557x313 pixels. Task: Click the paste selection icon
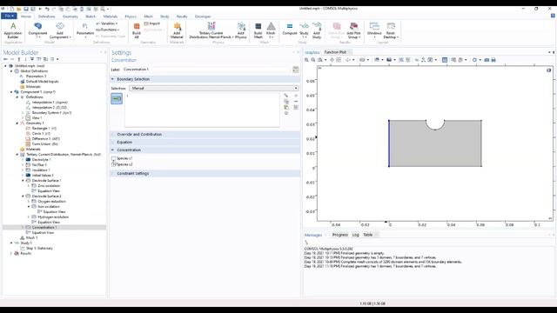pos(286,107)
